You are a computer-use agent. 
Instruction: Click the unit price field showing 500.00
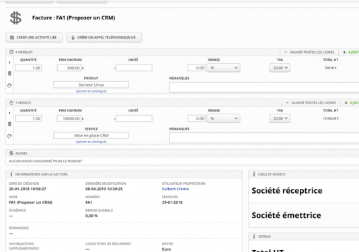click(69, 68)
